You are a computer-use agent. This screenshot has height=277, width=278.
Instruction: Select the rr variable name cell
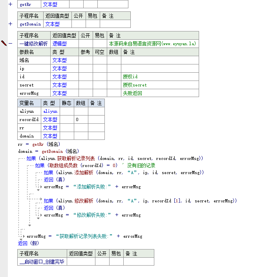tap(29, 128)
